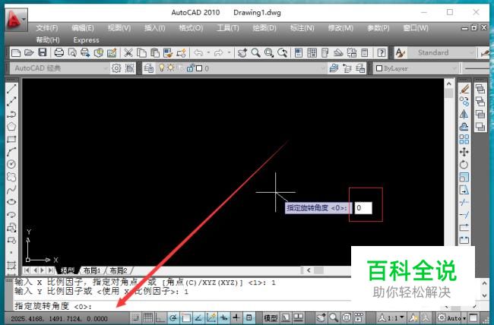The image size is (494, 325).
Task: Open the 修改(M) menu
Action: coord(340,28)
